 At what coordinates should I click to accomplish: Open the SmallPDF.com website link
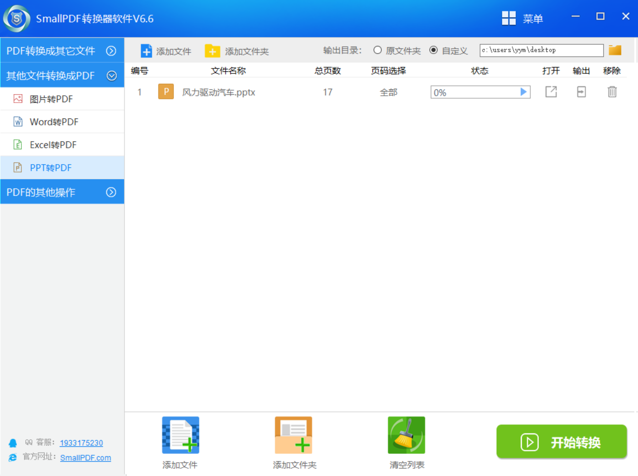click(85, 458)
